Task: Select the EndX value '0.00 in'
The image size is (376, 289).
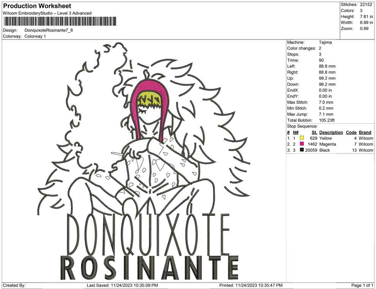Action: pyautogui.click(x=325, y=90)
